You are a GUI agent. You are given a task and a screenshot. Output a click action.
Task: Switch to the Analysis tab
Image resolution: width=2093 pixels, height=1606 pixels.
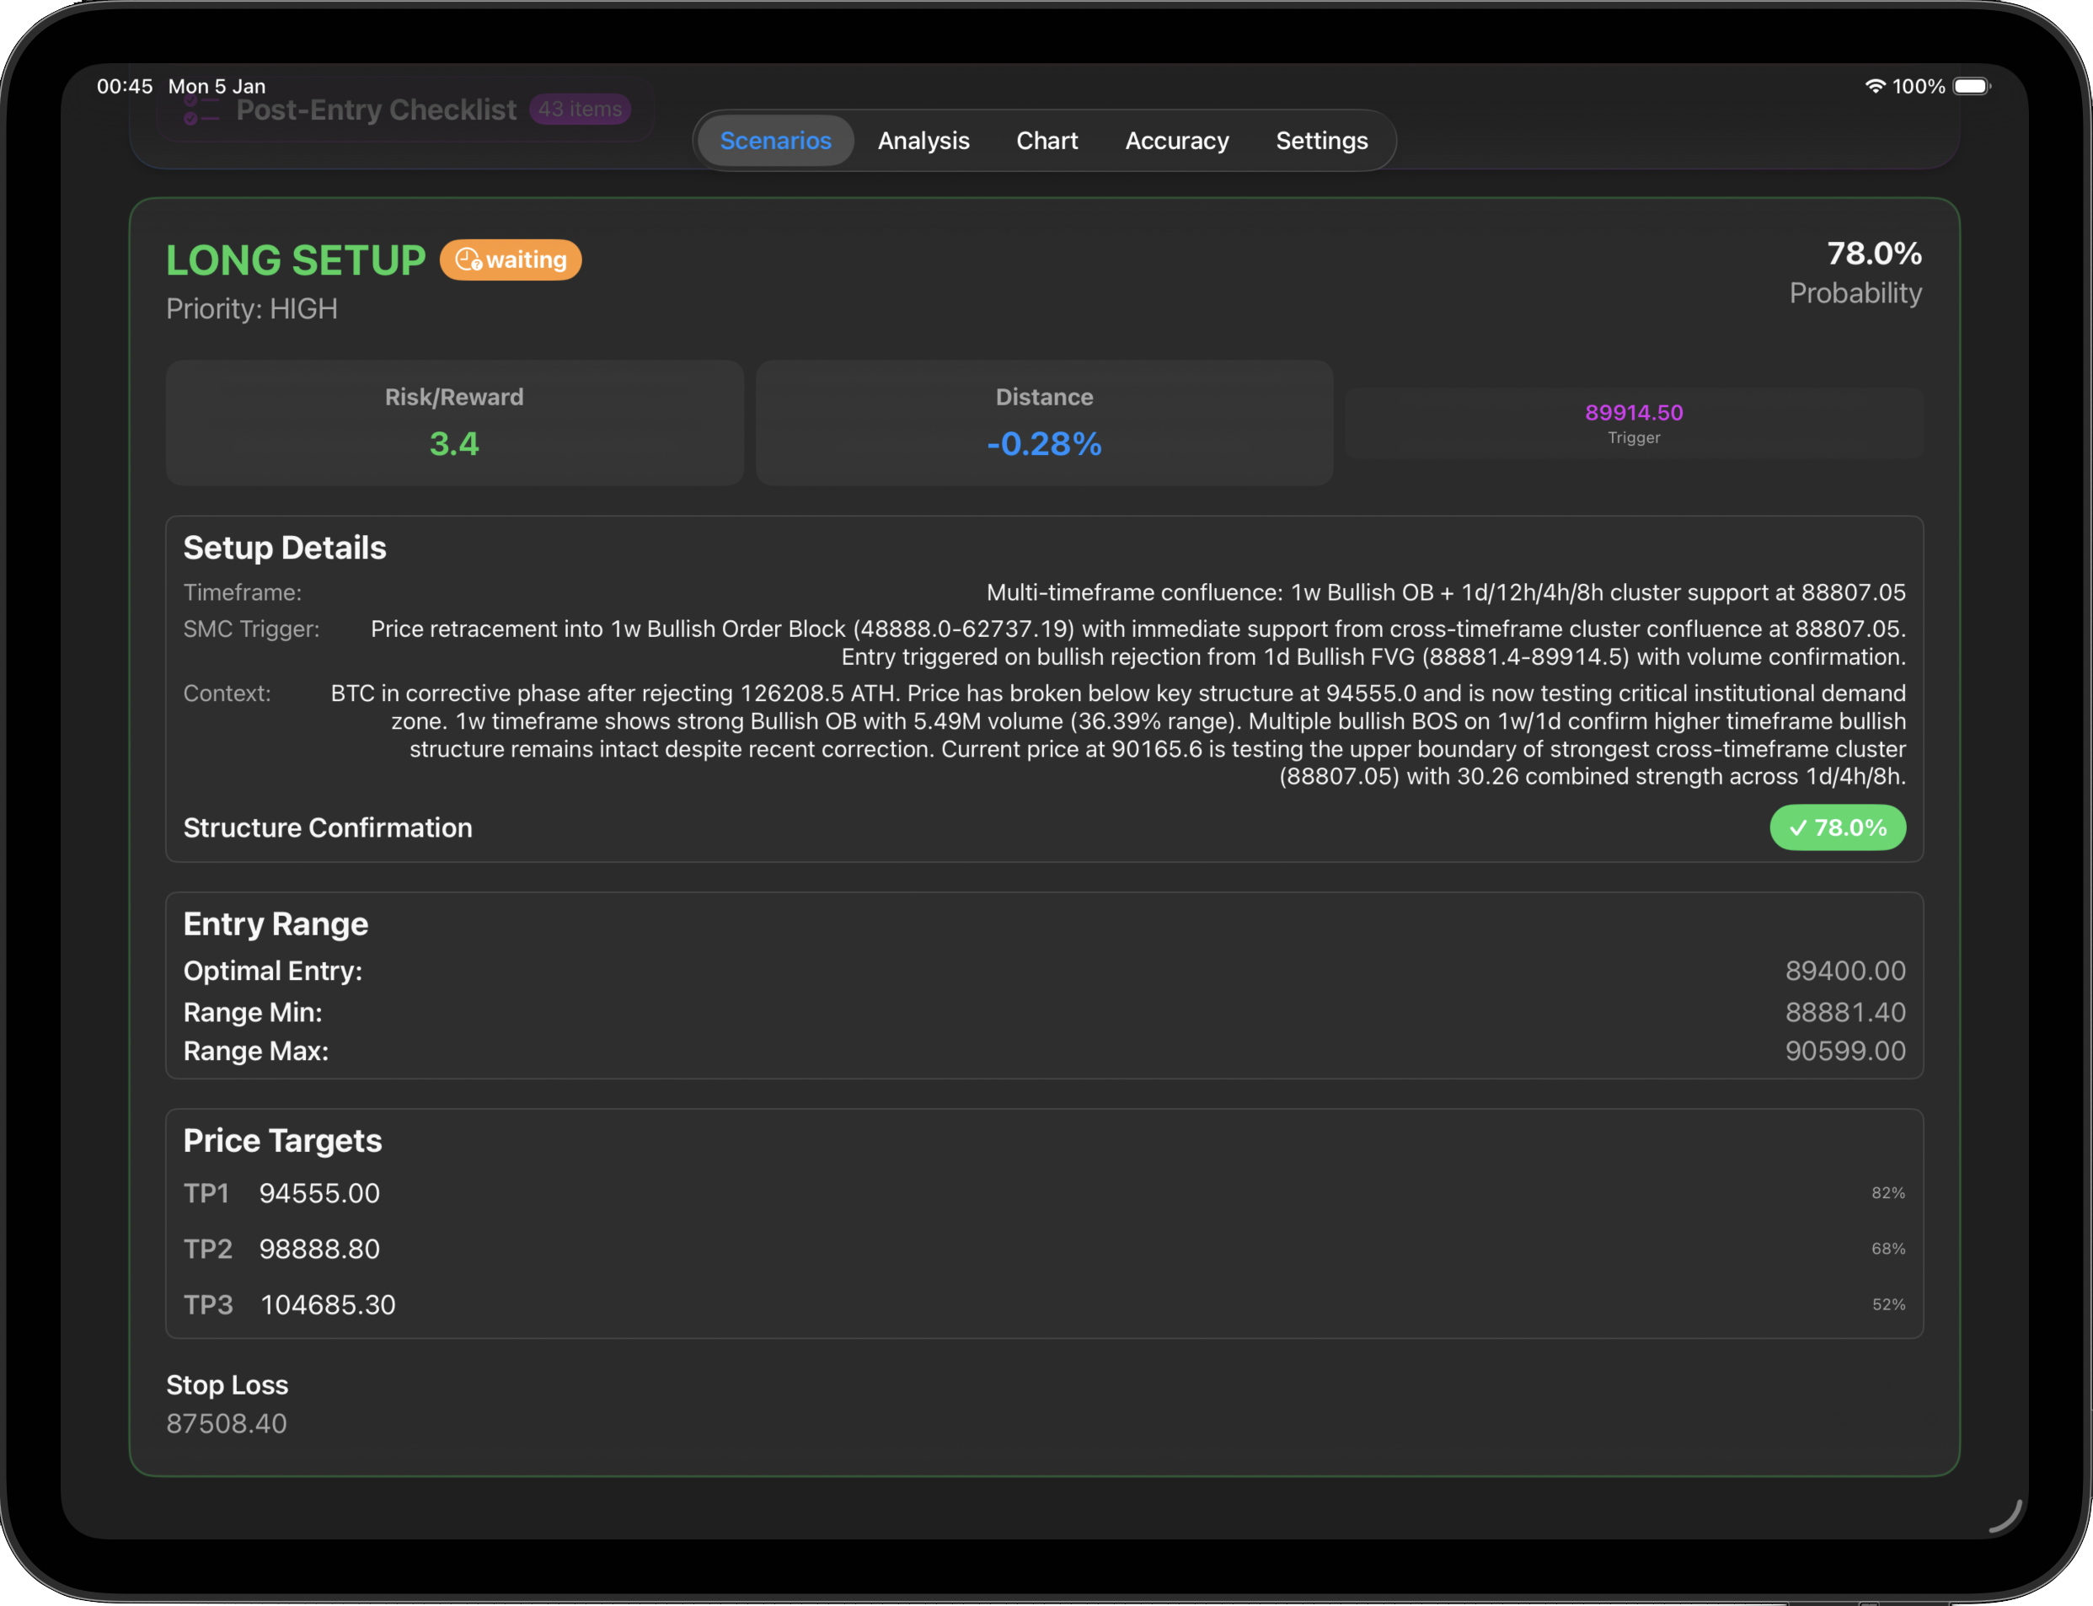pos(923,140)
